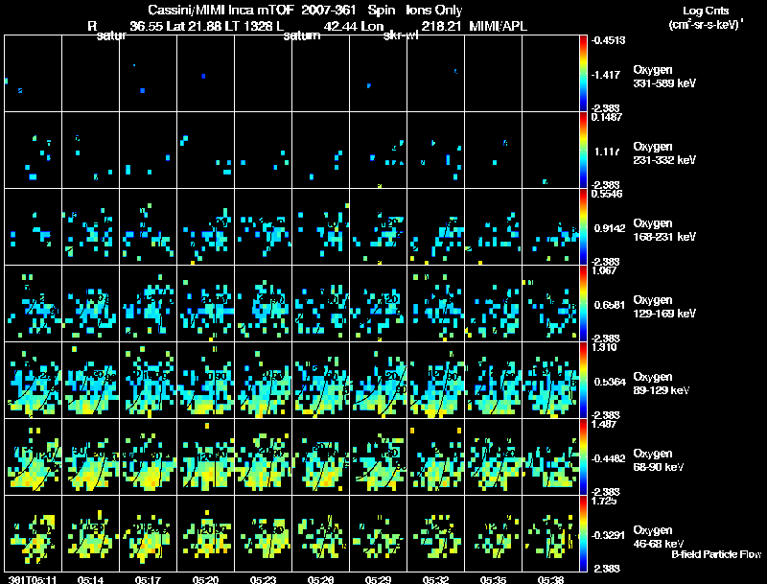Click the 05:38 time label on bottom axis

click(550, 580)
